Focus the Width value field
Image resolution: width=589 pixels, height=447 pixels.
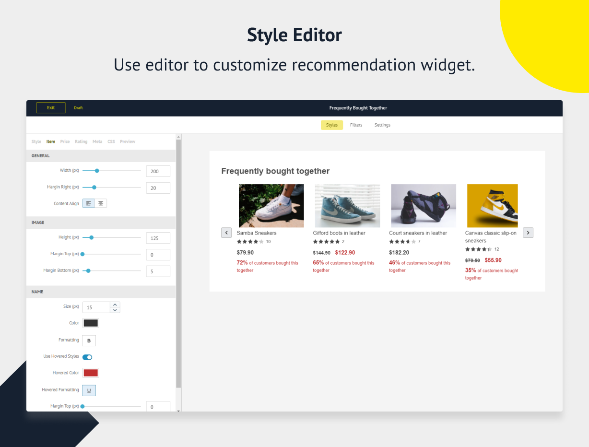tap(158, 171)
